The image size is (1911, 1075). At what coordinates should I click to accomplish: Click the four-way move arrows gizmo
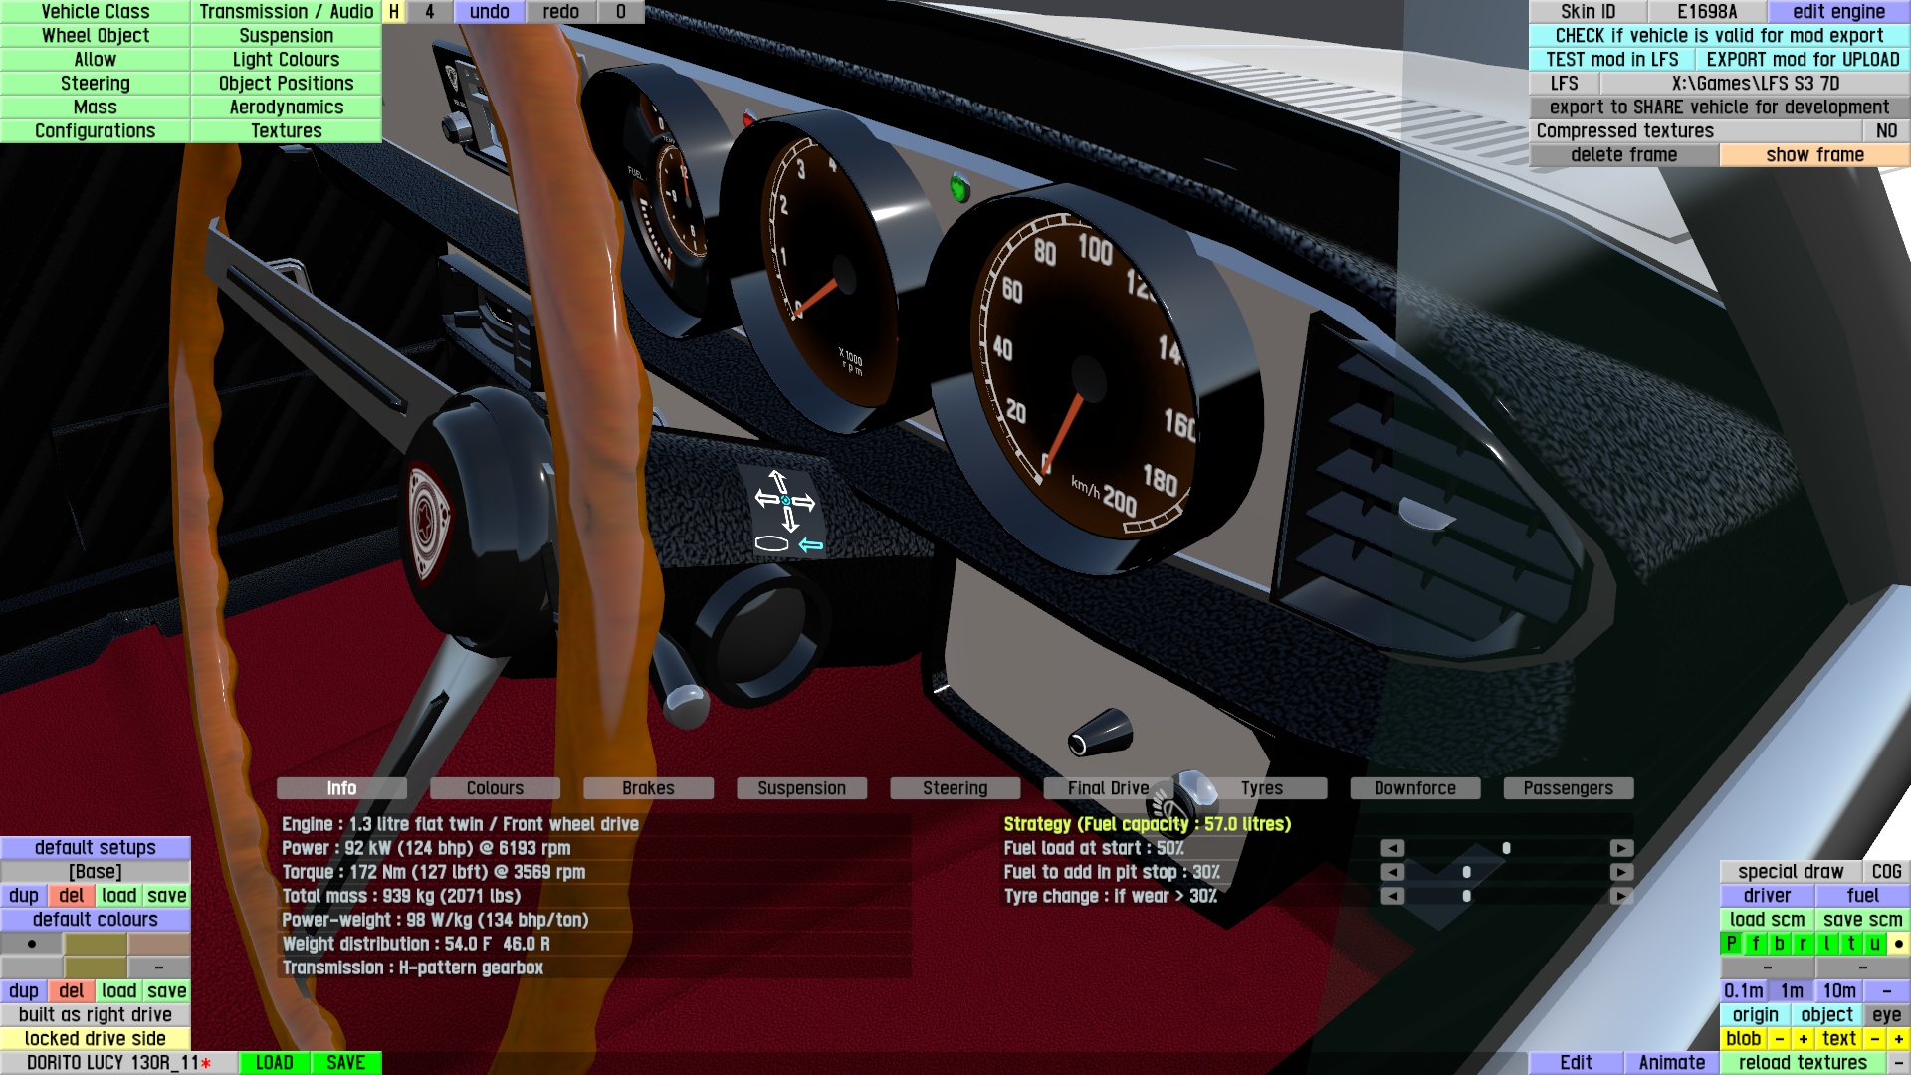tap(784, 500)
